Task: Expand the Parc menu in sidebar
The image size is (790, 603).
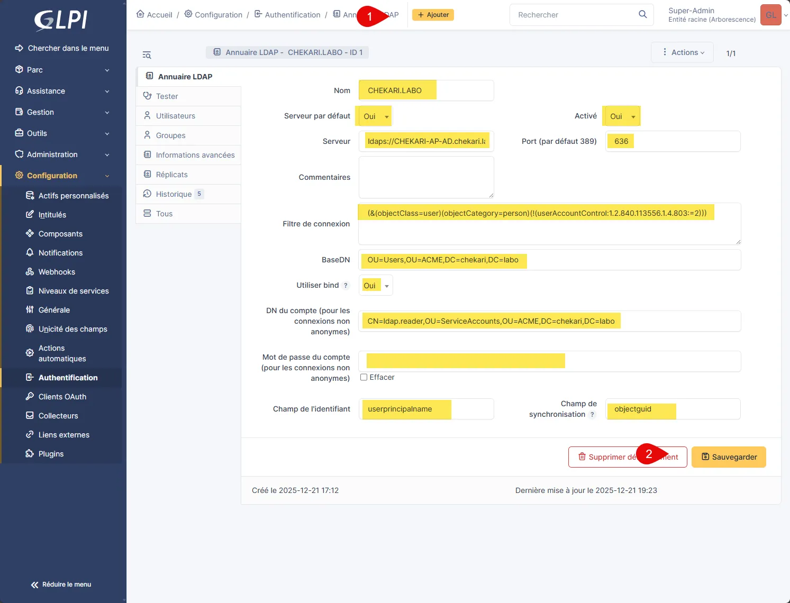Action: pos(62,70)
